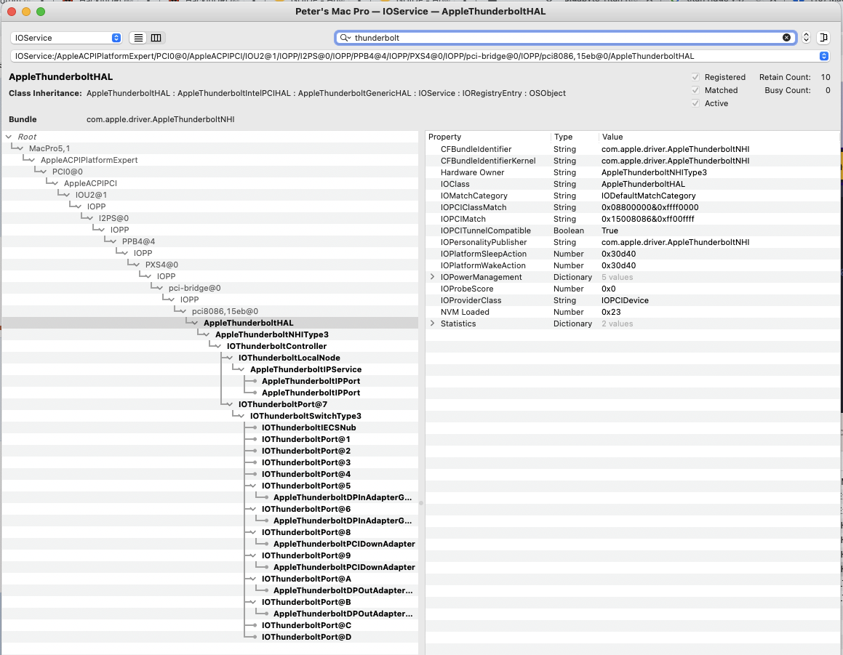
Task: Select the NVM Loaded property row
Action: [x=632, y=312]
